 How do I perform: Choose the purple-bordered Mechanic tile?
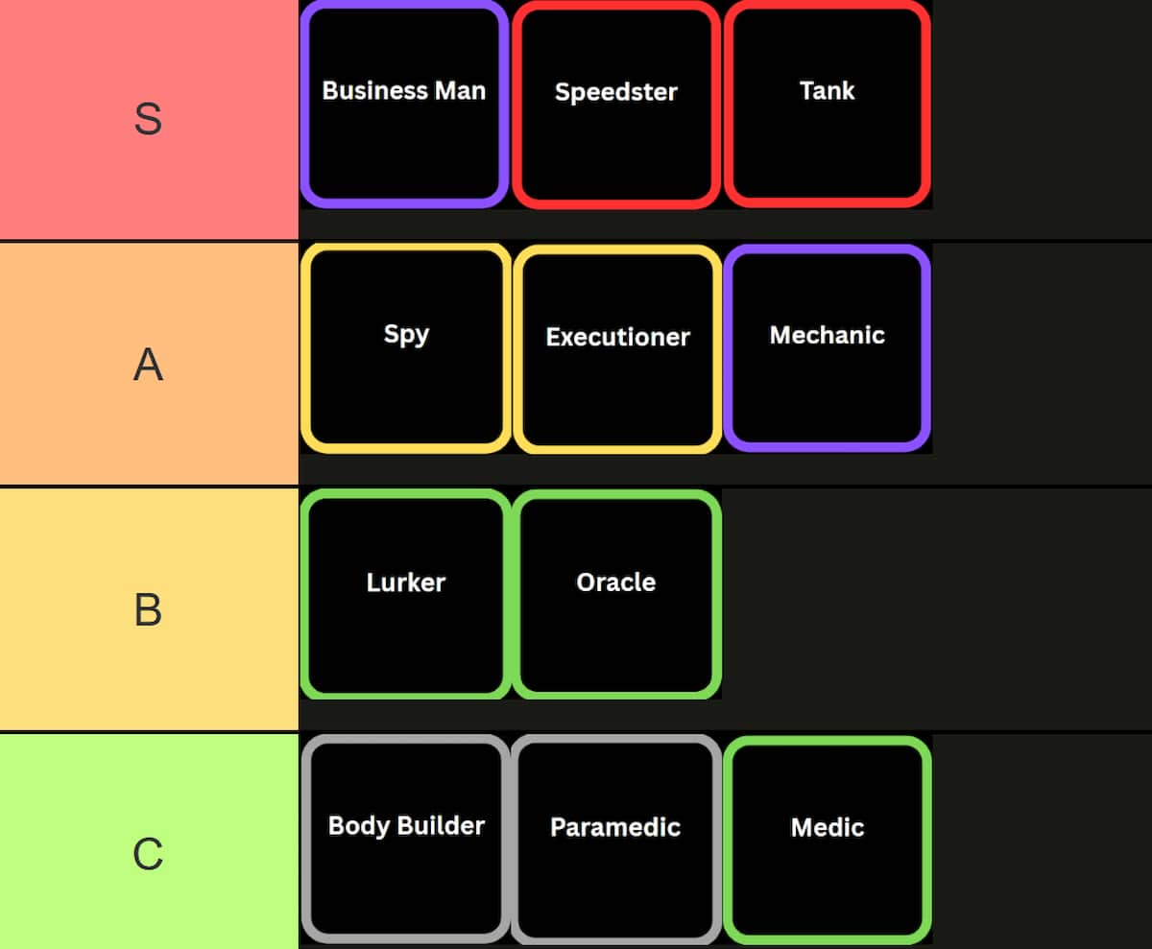pos(827,348)
